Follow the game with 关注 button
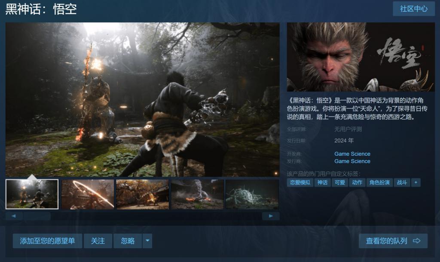 98,241
